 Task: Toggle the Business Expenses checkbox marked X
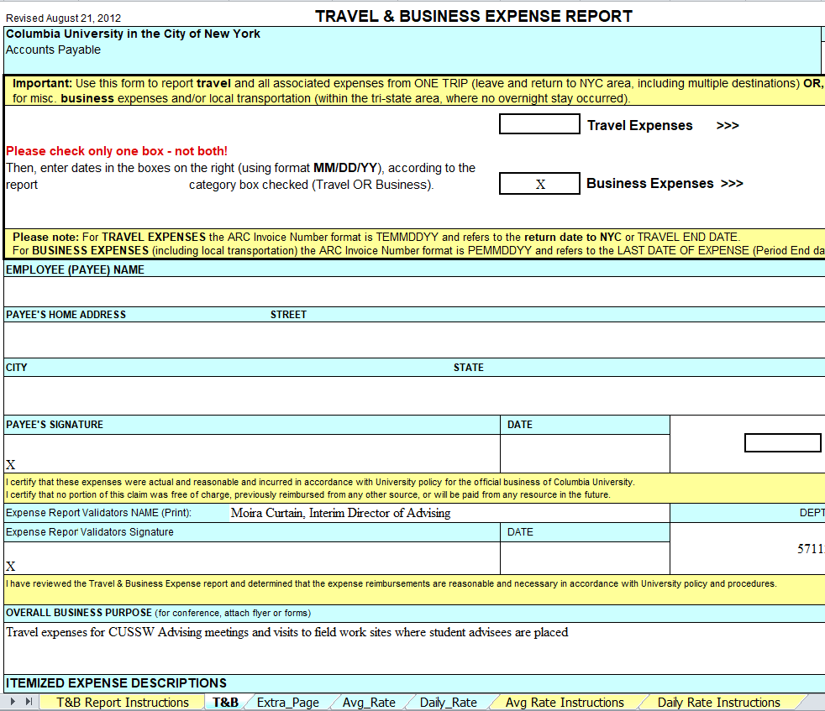[x=539, y=183]
